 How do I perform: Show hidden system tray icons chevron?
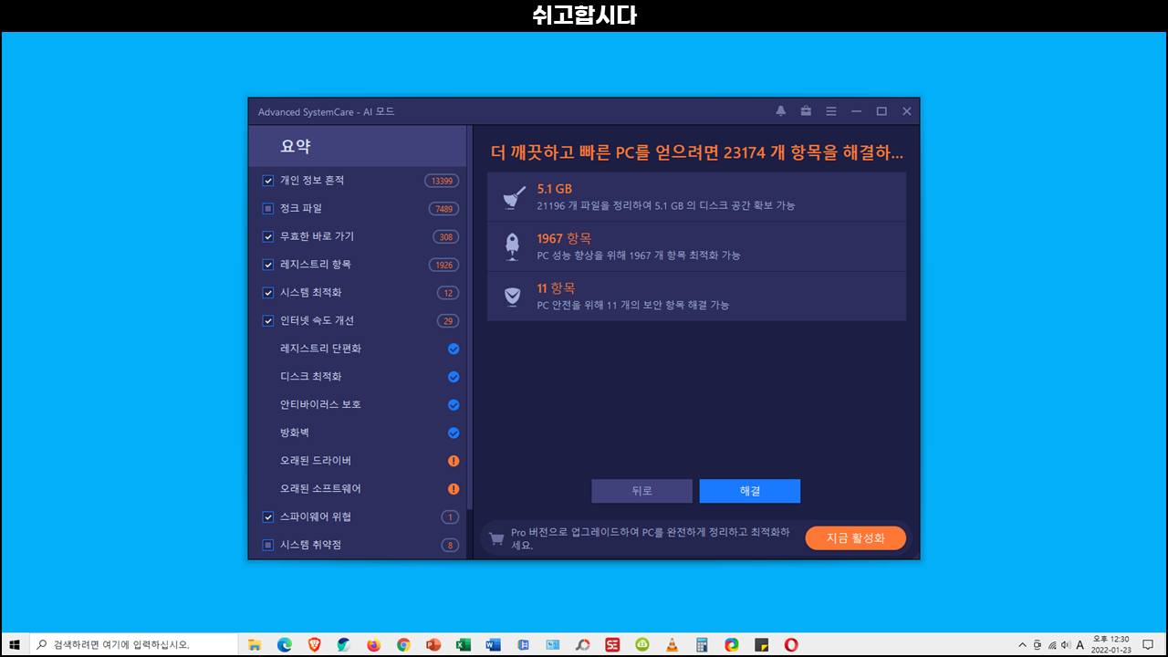point(1022,644)
